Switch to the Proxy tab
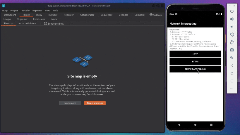The height and width of the screenshot is (135, 240). click(x=39, y=15)
